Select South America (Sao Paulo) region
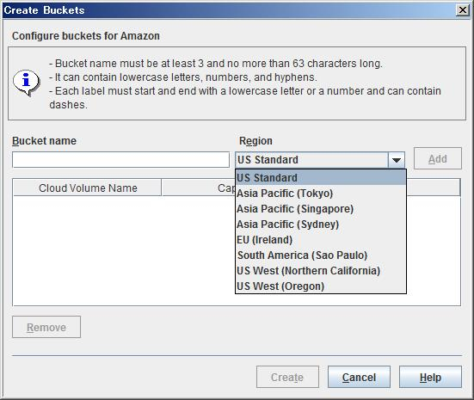 (321, 255)
